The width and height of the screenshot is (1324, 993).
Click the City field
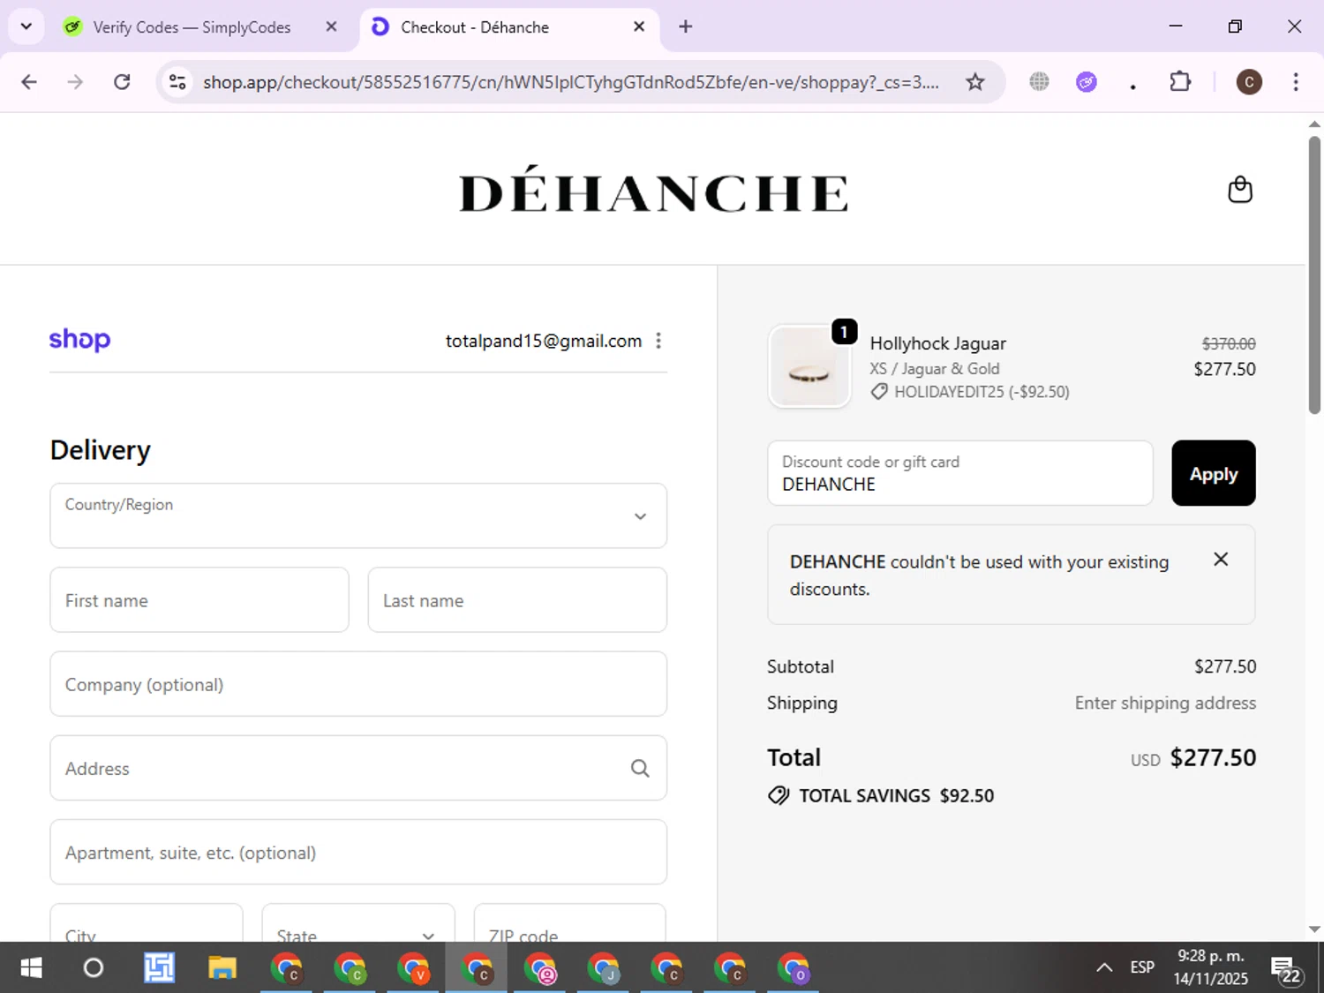tap(147, 922)
